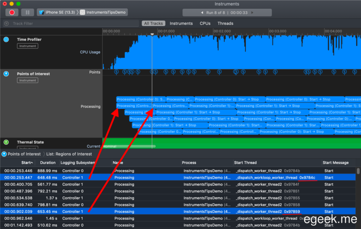The width and height of the screenshot is (361, 229).
Task: Go to previous run with left arrow
Action: (202, 13)
